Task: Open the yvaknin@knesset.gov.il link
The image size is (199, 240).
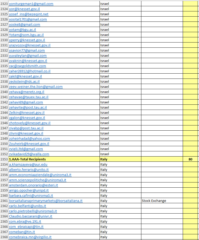Action: tap(28, 61)
